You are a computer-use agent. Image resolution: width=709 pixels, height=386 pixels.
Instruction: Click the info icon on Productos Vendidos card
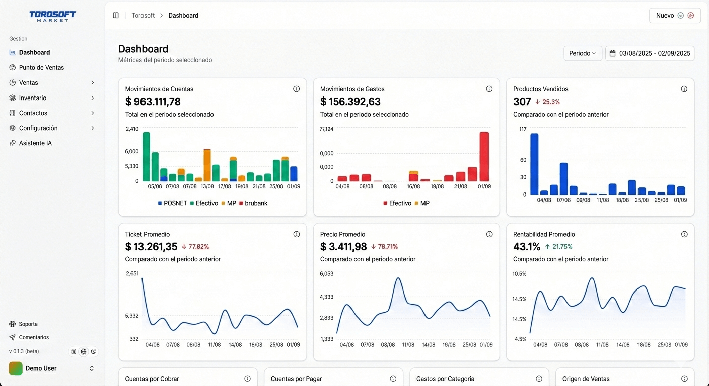tap(684, 89)
